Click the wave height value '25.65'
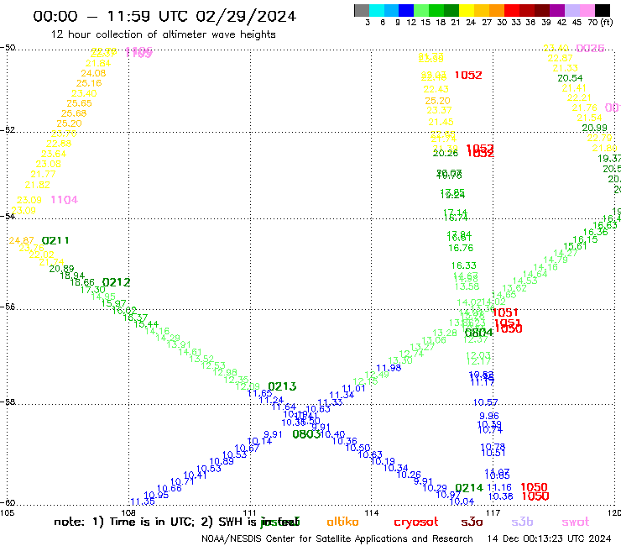 pyautogui.click(x=79, y=103)
